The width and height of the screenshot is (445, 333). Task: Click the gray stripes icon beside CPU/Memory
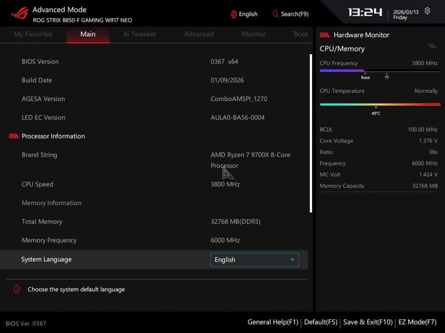click(432, 46)
